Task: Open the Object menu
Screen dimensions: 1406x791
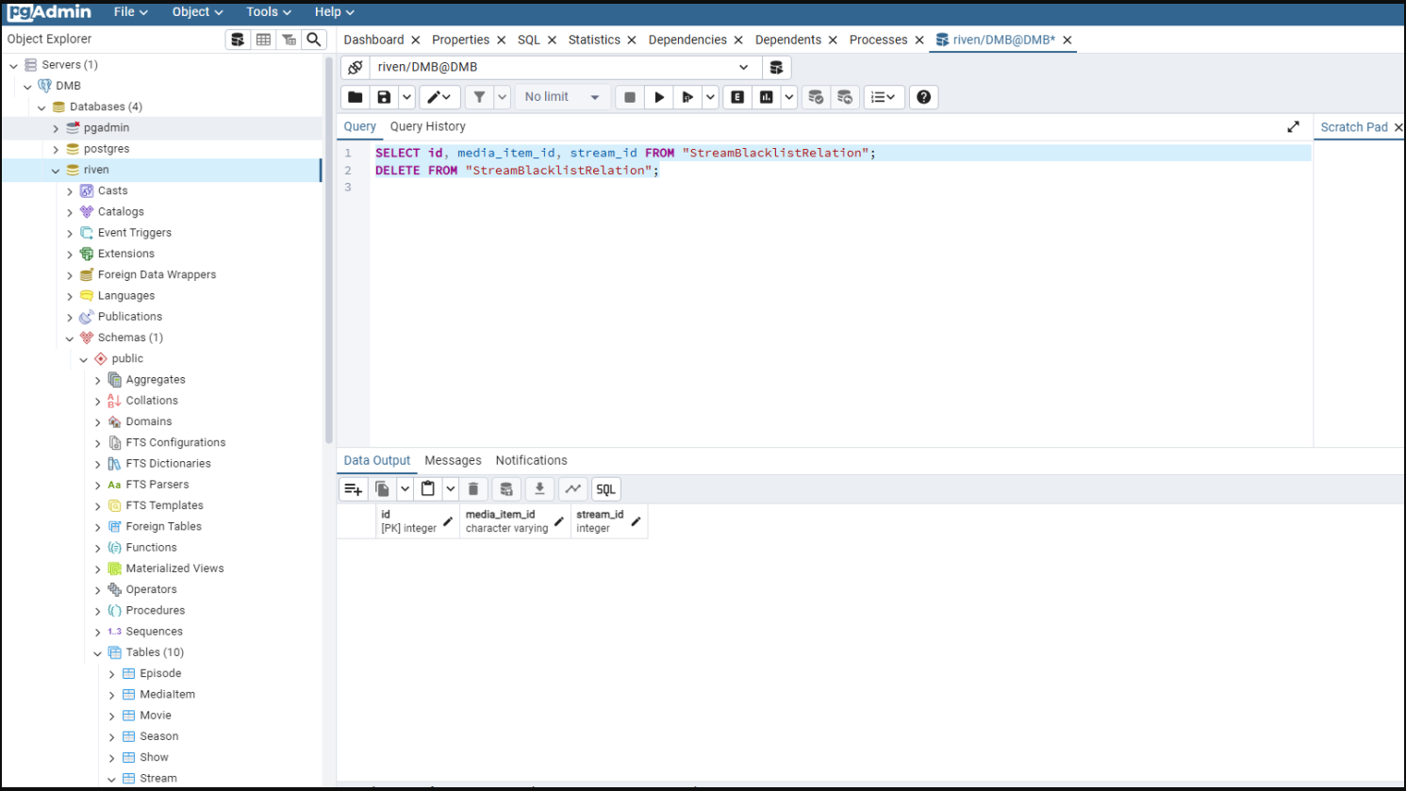Action: click(x=197, y=12)
